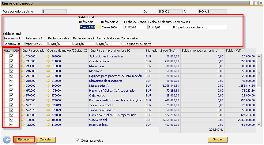Open link arrow for Cuenta asociada 570000

(x=23, y=95)
